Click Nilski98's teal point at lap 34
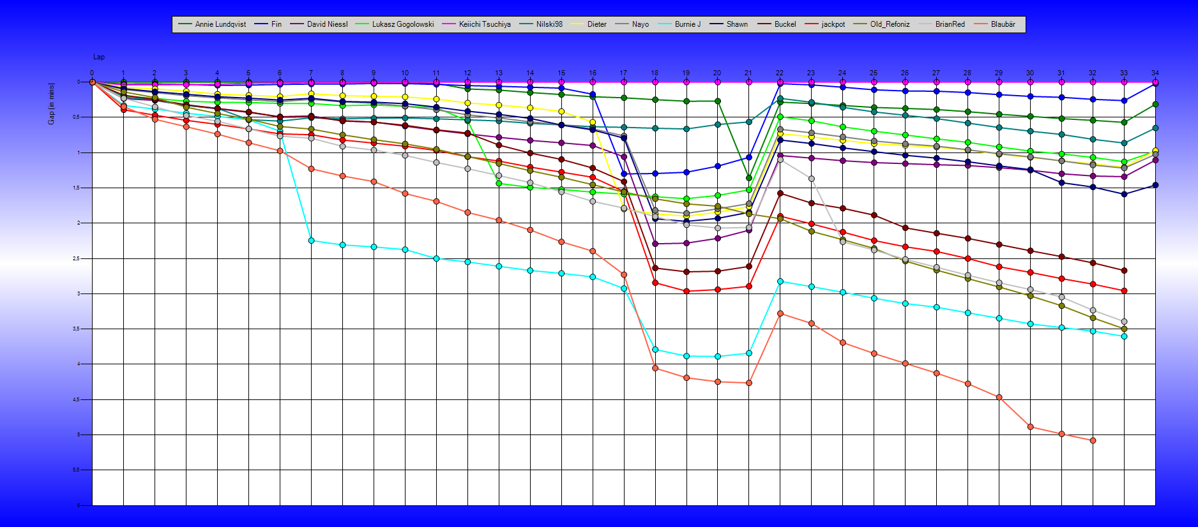The image size is (1198, 527). (x=1155, y=128)
